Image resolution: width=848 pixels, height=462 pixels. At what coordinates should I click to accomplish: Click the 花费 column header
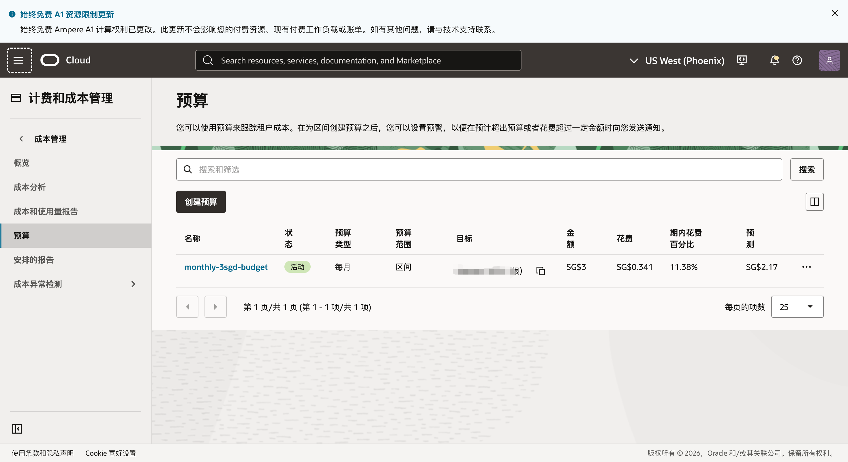624,238
